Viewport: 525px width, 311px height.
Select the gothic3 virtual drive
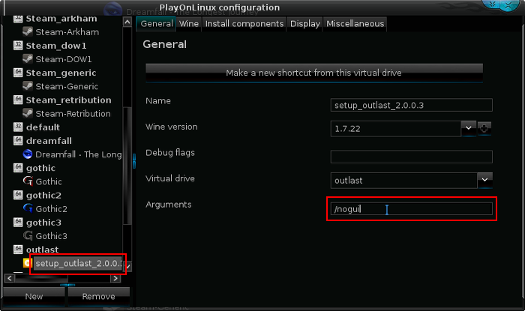[x=43, y=223]
